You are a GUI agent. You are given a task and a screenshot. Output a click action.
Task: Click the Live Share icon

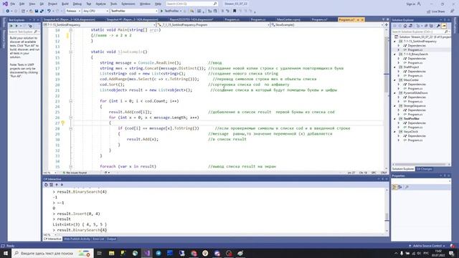tap(429, 11)
